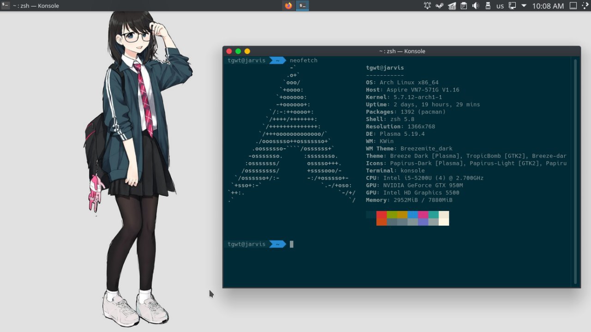Click the 'Resolution: 1366x768' line
The height and width of the screenshot is (332, 591).
point(401,127)
